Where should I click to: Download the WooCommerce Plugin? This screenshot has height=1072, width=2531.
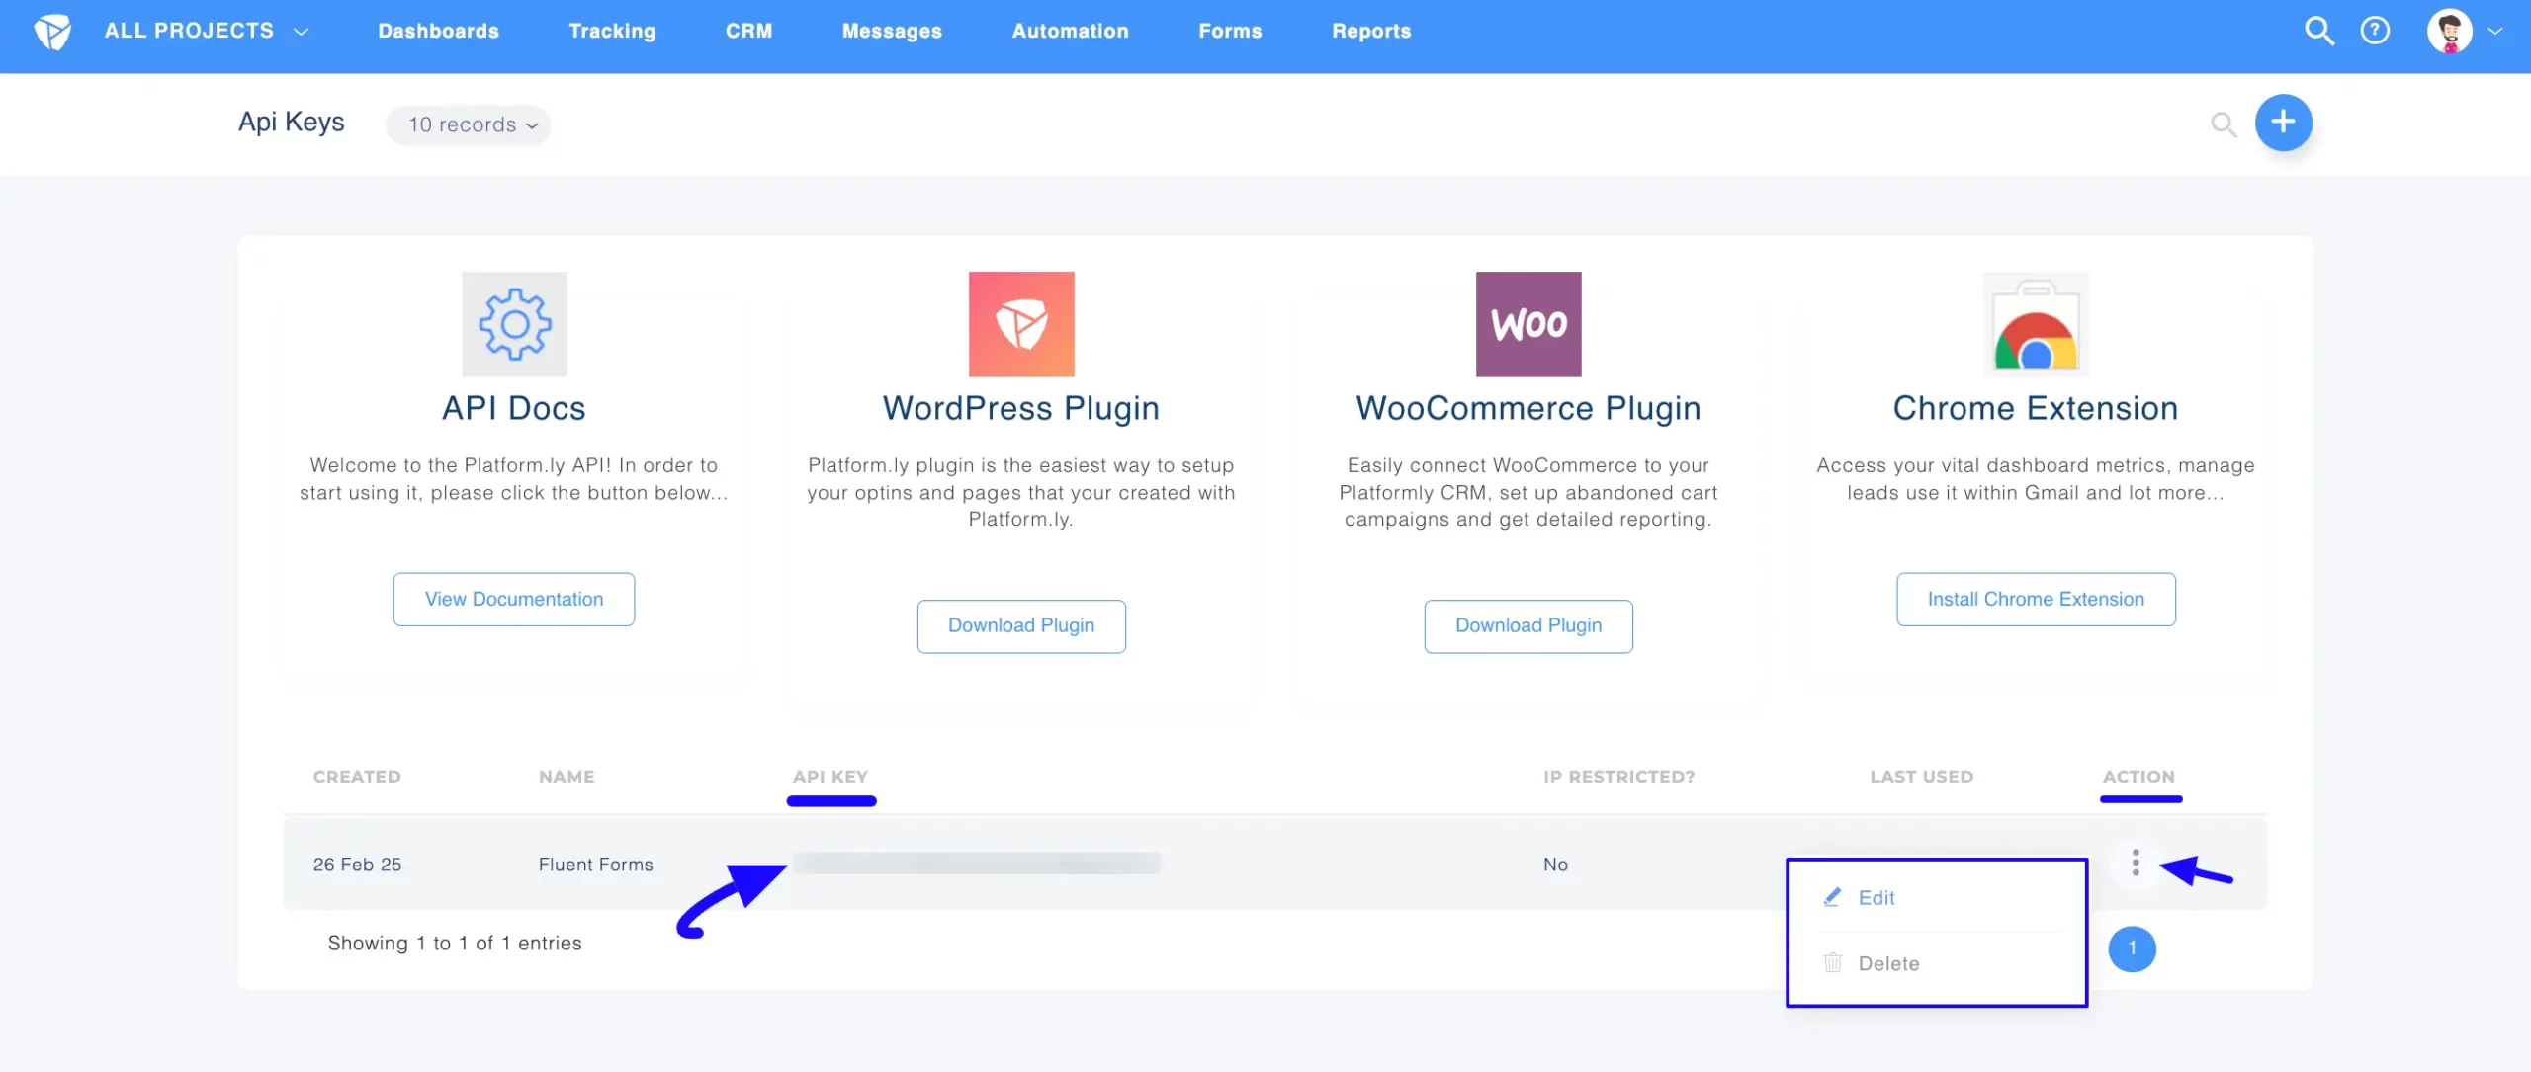(1528, 626)
